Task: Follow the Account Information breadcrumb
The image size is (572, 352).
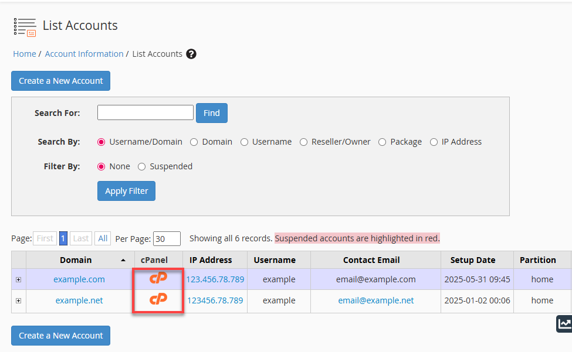Action: 84,54
